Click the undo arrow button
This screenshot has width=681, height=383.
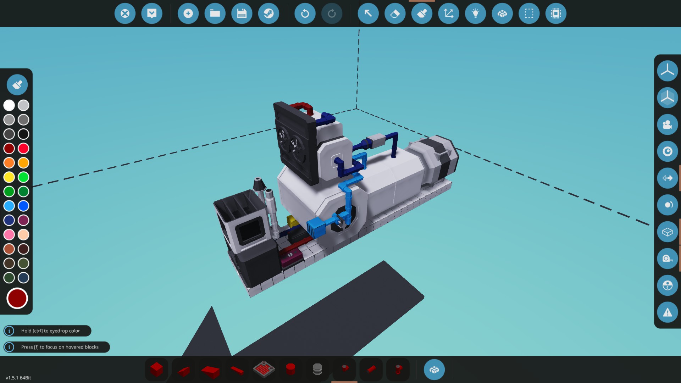pos(305,13)
